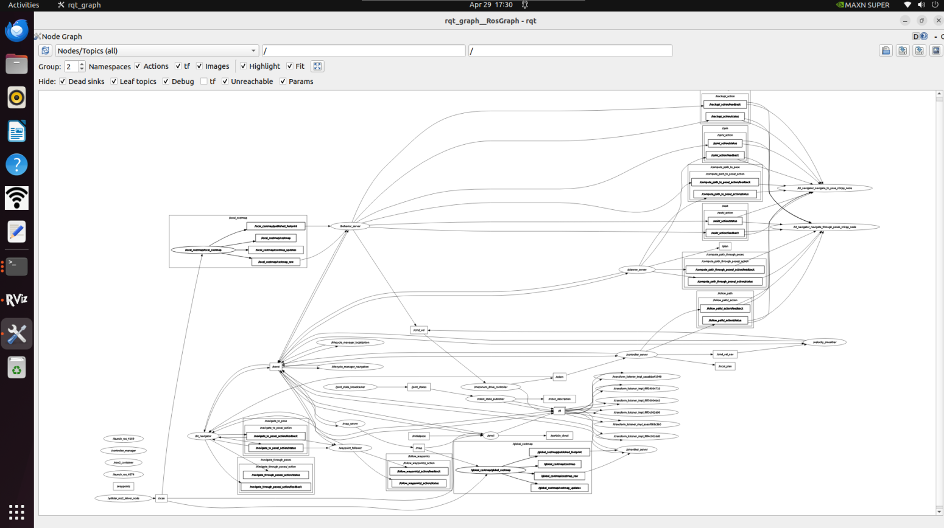The width and height of the screenshot is (944, 528).
Task: Disable the Highlight checkbox
Action: [243, 66]
